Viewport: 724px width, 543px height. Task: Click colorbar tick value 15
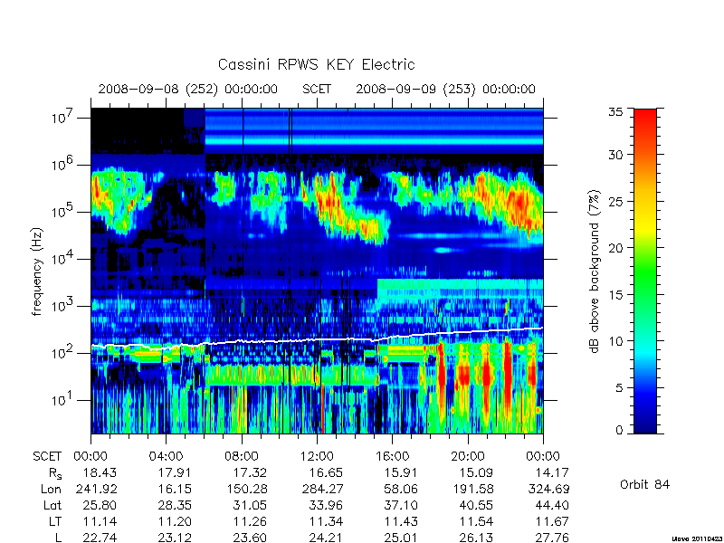tap(616, 295)
